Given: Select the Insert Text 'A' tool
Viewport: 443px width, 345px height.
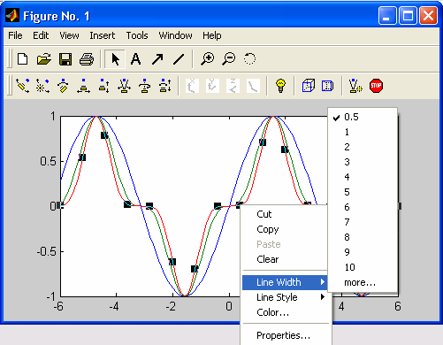Looking at the screenshot, I should 135,59.
